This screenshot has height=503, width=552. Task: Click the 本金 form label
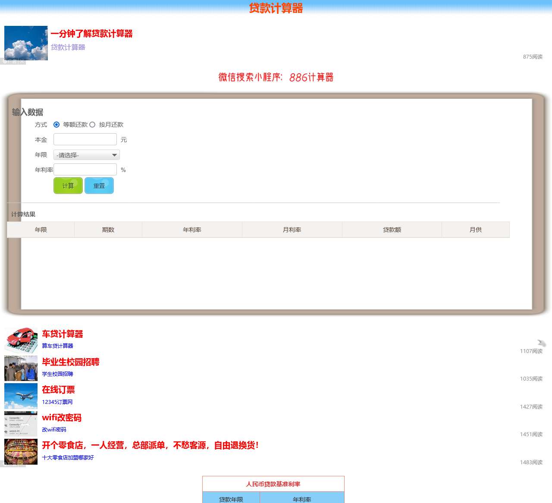click(41, 140)
